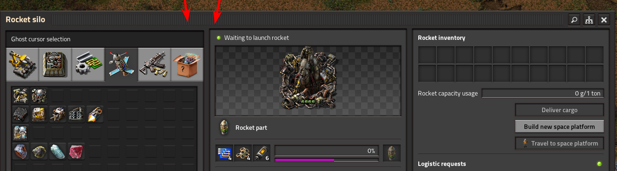Pick the Space platform foundation item
This screenshot has height=171, width=617.
click(20, 114)
